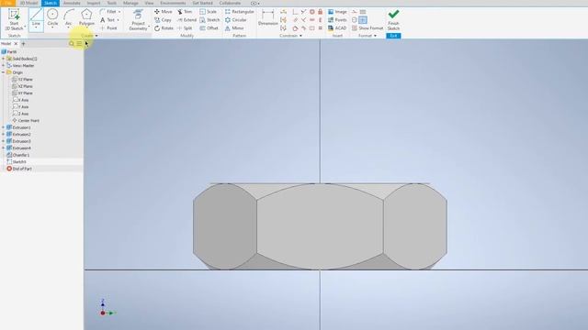This screenshot has height=330, width=588.
Task: Expand the Extrusion3 node
Action: click(4, 141)
